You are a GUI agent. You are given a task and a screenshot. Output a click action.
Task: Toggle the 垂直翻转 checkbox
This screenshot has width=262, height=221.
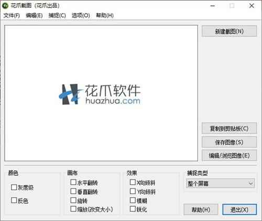73,191
